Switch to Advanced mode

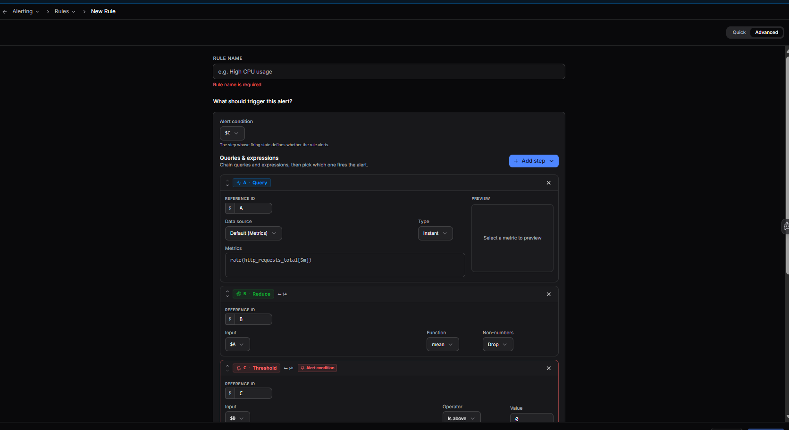(766, 33)
